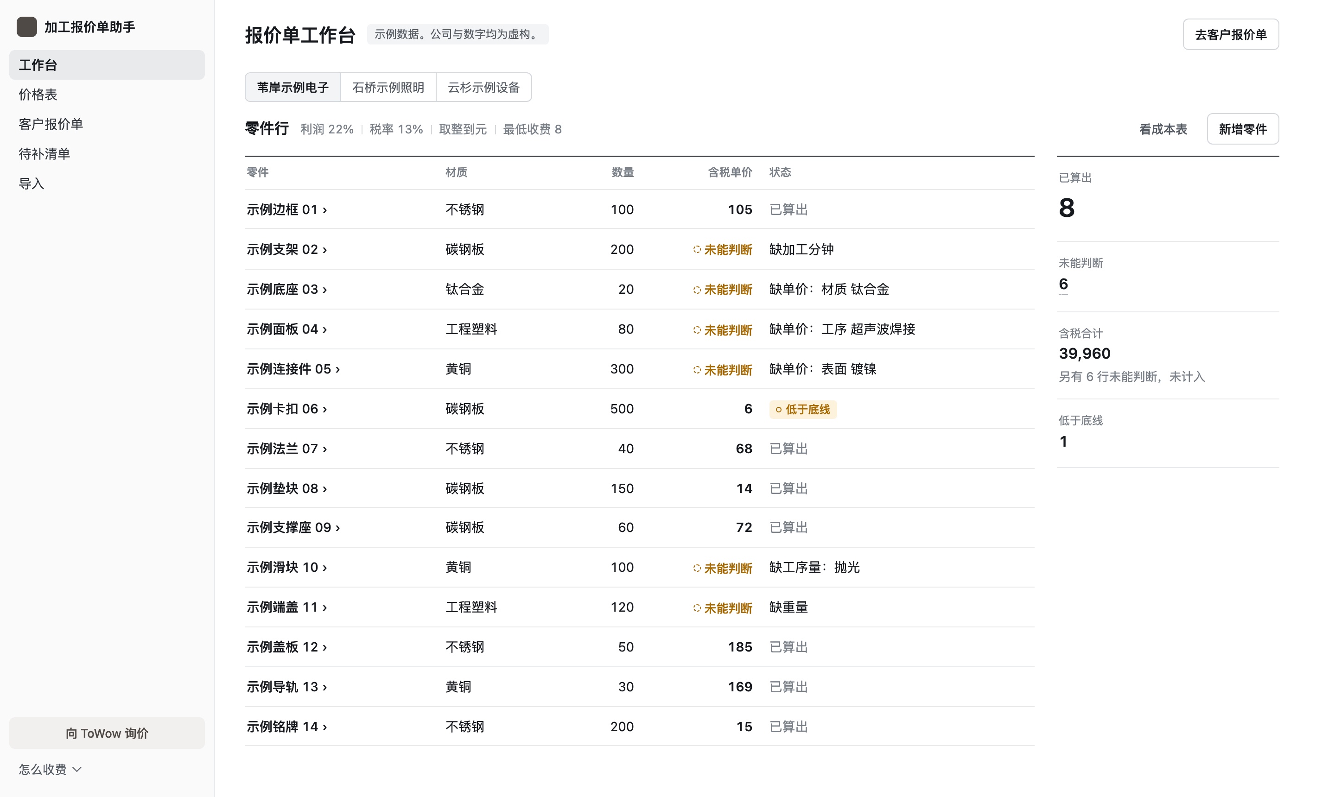Click status text 缺单价：材质 钛合金
Image resolution: width=1335 pixels, height=797 pixels.
pos(829,289)
